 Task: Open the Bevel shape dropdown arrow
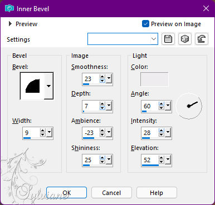pyautogui.click(x=48, y=86)
